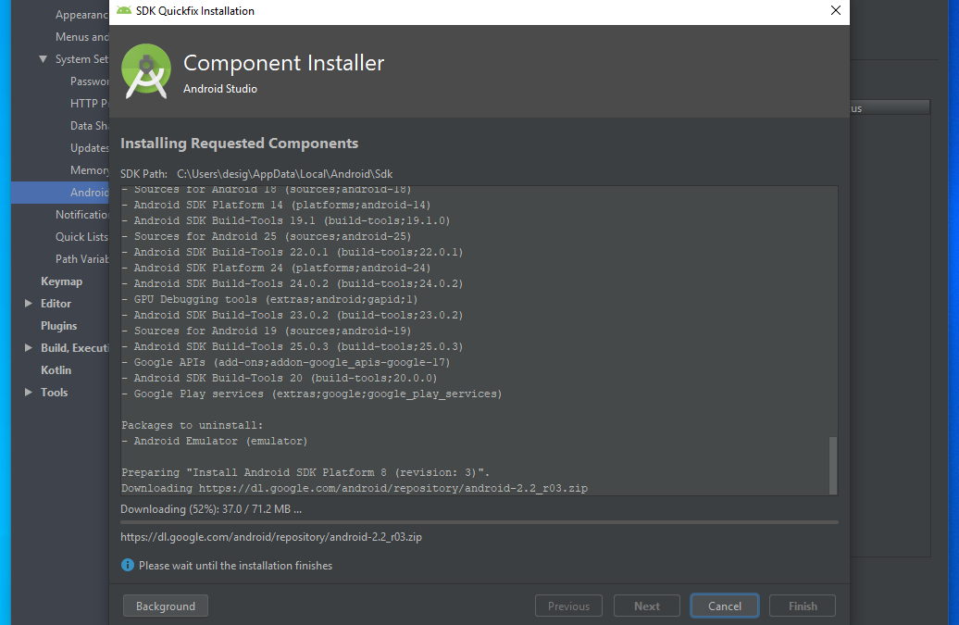Click the 'Android SDK Platform 14' log line
The height and width of the screenshot is (625, 959).
[x=276, y=205]
